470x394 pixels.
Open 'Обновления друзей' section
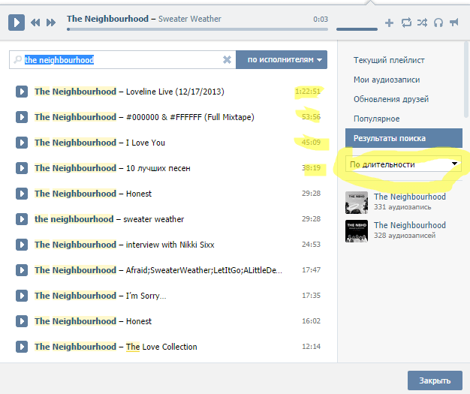point(391,99)
